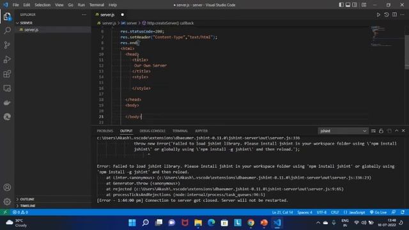Open the Selection menu
This screenshot has height=230, width=409.
pyautogui.click(x=43, y=5)
